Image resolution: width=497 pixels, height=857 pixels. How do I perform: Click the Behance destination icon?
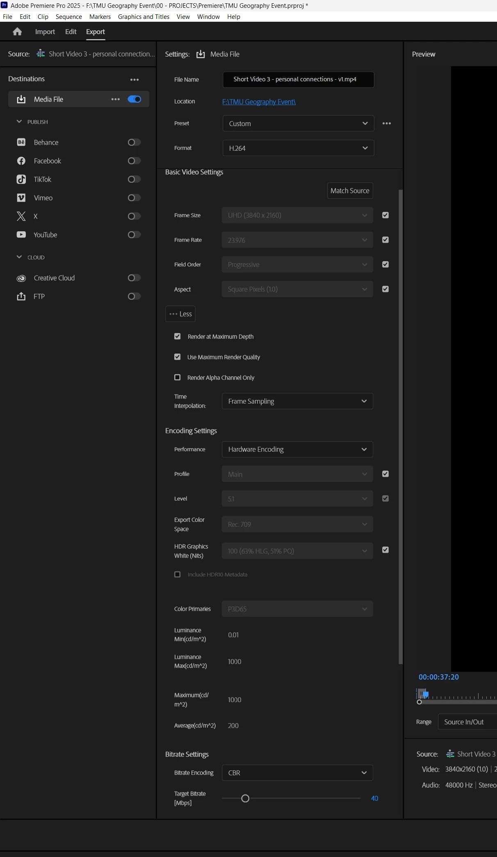click(x=21, y=142)
